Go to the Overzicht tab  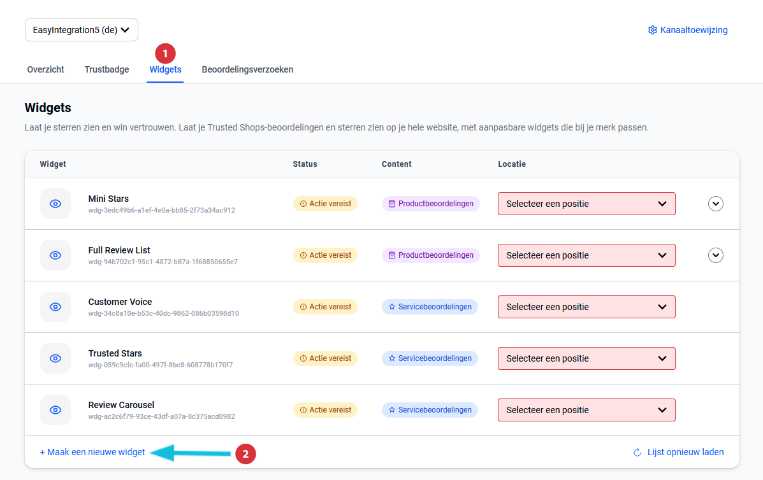[45, 70]
